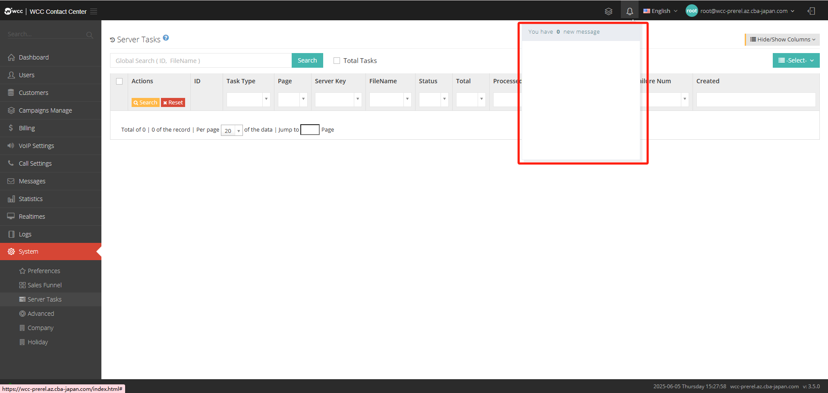Click the Task Type column header
Viewport: 828px width, 393px height.
tap(241, 81)
